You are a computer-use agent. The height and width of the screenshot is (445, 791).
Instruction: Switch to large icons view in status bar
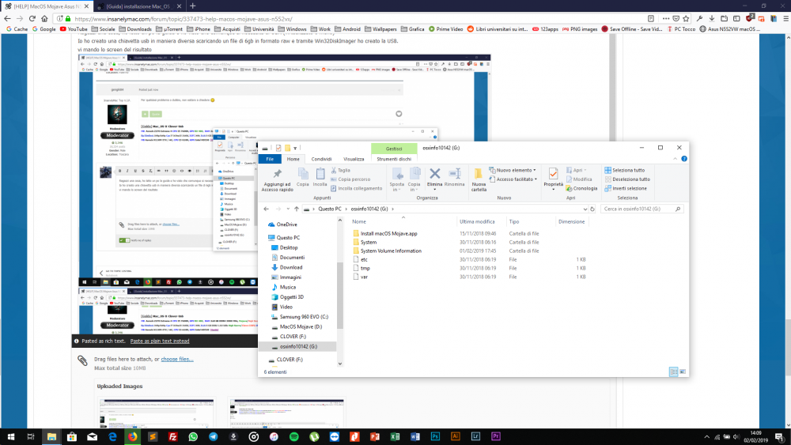[683, 372]
